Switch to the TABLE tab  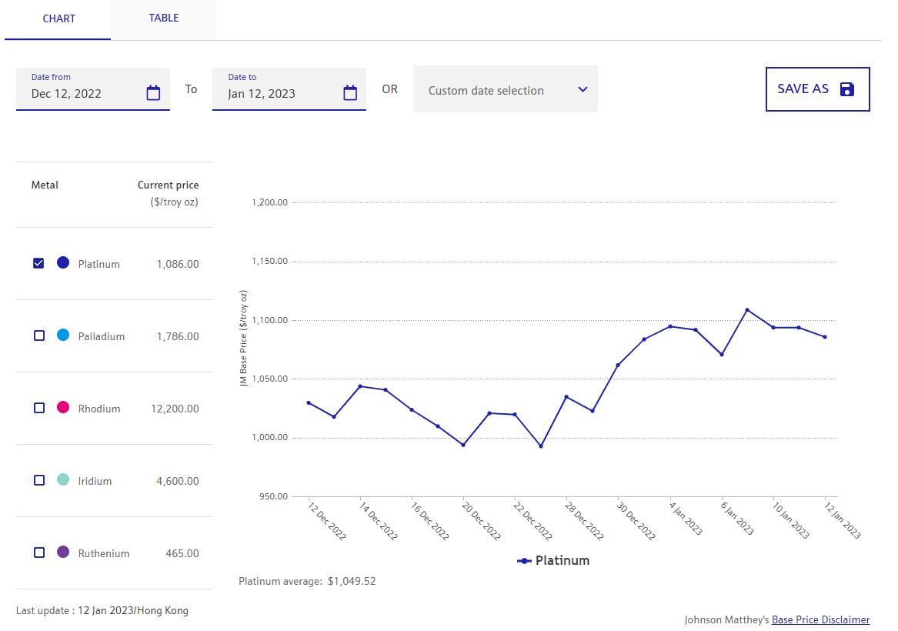point(163,18)
